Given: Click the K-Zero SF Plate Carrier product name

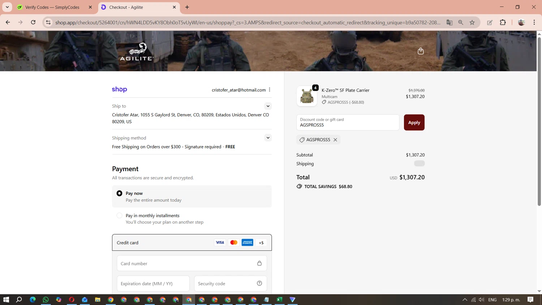Looking at the screenshot, I should [345, 90].
